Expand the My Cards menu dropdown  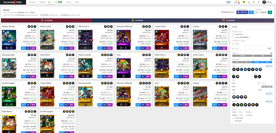[x=33, y=2]
